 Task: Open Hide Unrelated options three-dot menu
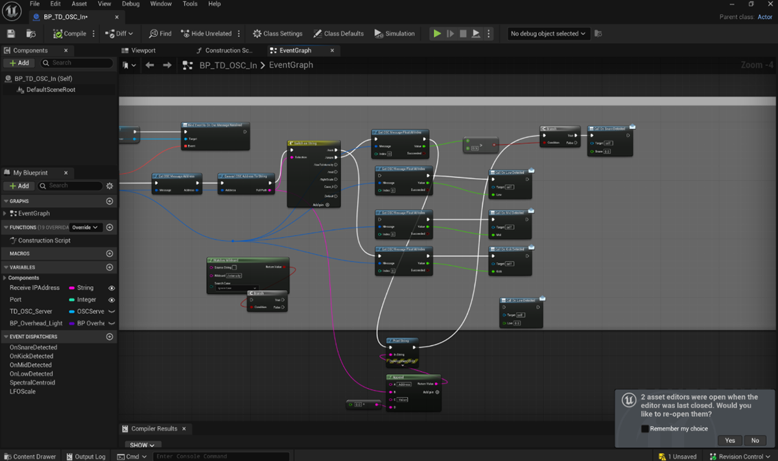(x=239, y=34)
